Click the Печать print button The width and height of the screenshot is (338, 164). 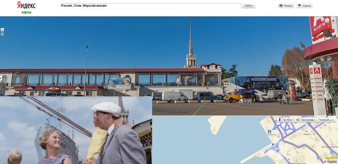[x=286, y=6]
